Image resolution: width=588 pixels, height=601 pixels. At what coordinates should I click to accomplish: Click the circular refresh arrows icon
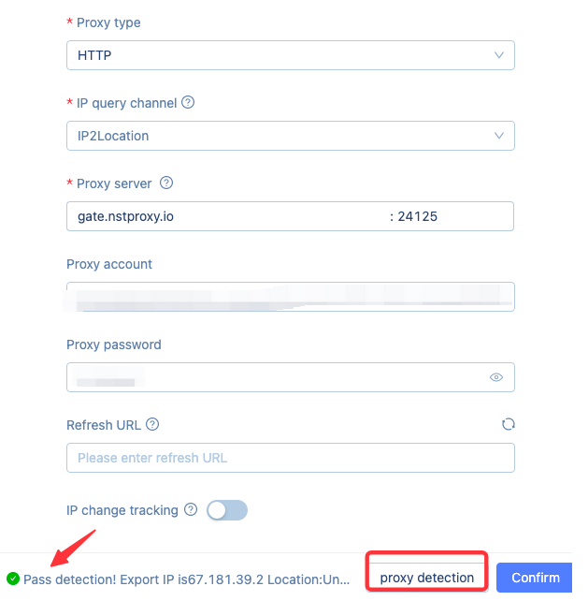(509, 424)
